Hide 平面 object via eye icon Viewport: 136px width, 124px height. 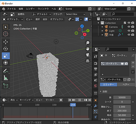tap(129, 34)
